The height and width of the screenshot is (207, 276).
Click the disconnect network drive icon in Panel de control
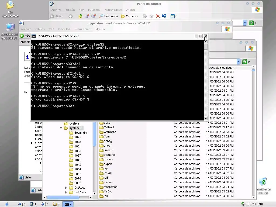point(94,16)
